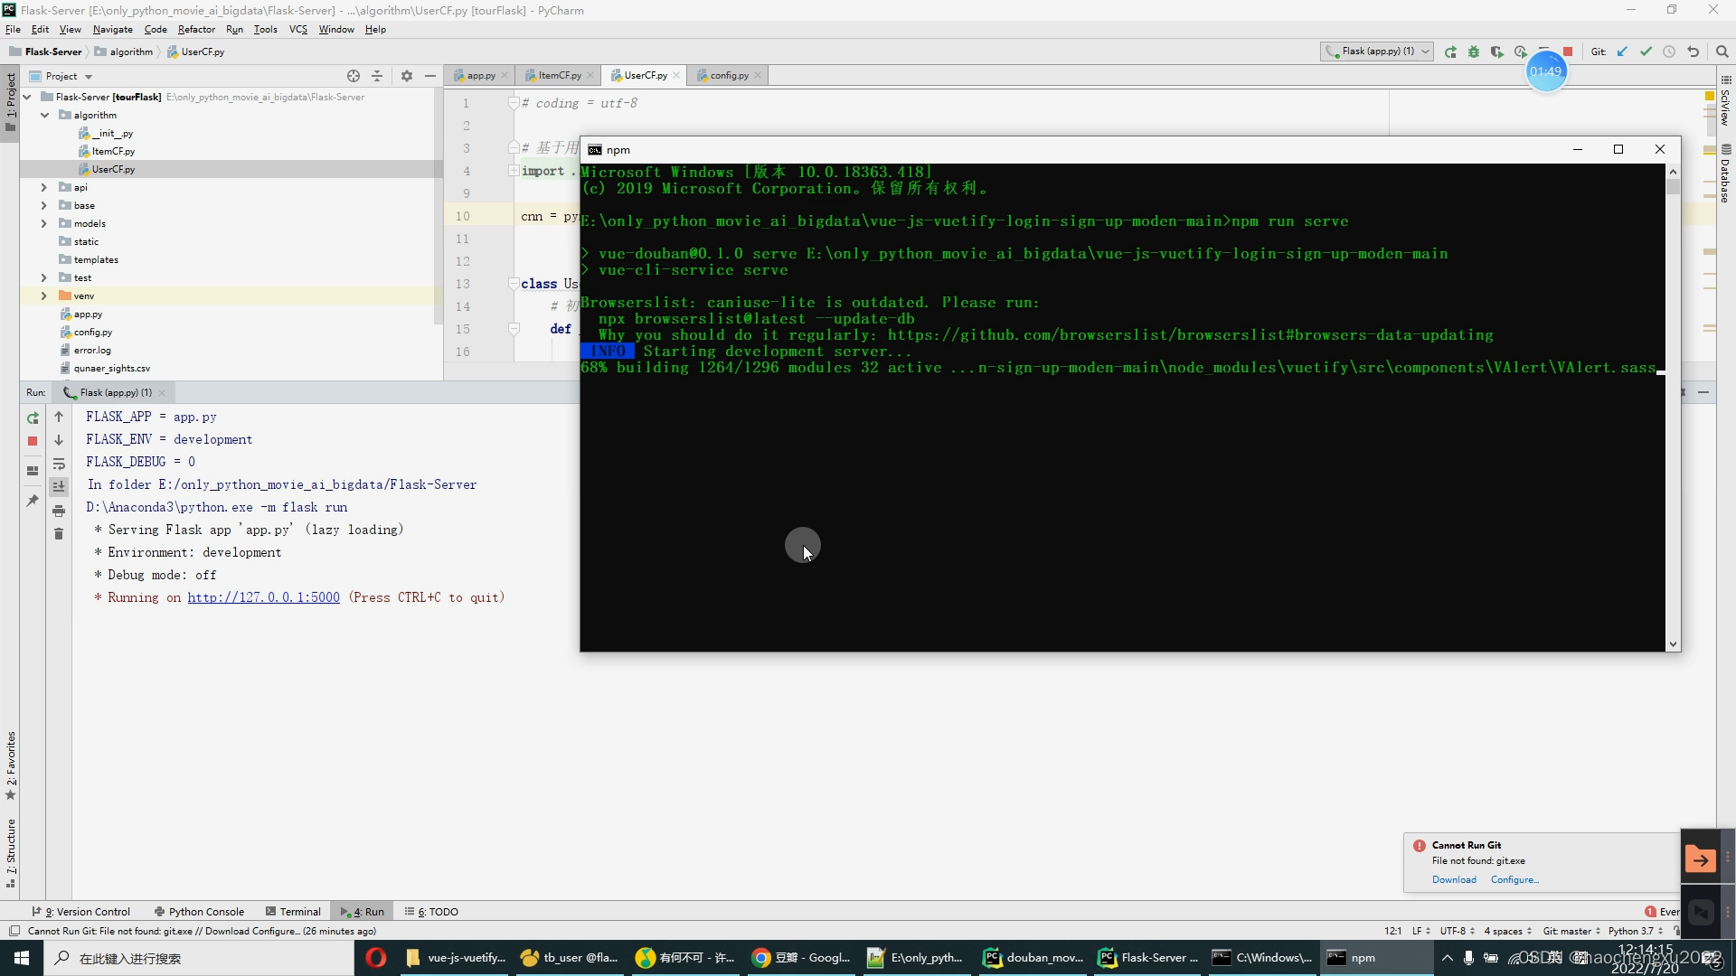Open the Opera browser from the taskbar
The height and width of the screenshot is (976, 1736).
click(376, 958)
